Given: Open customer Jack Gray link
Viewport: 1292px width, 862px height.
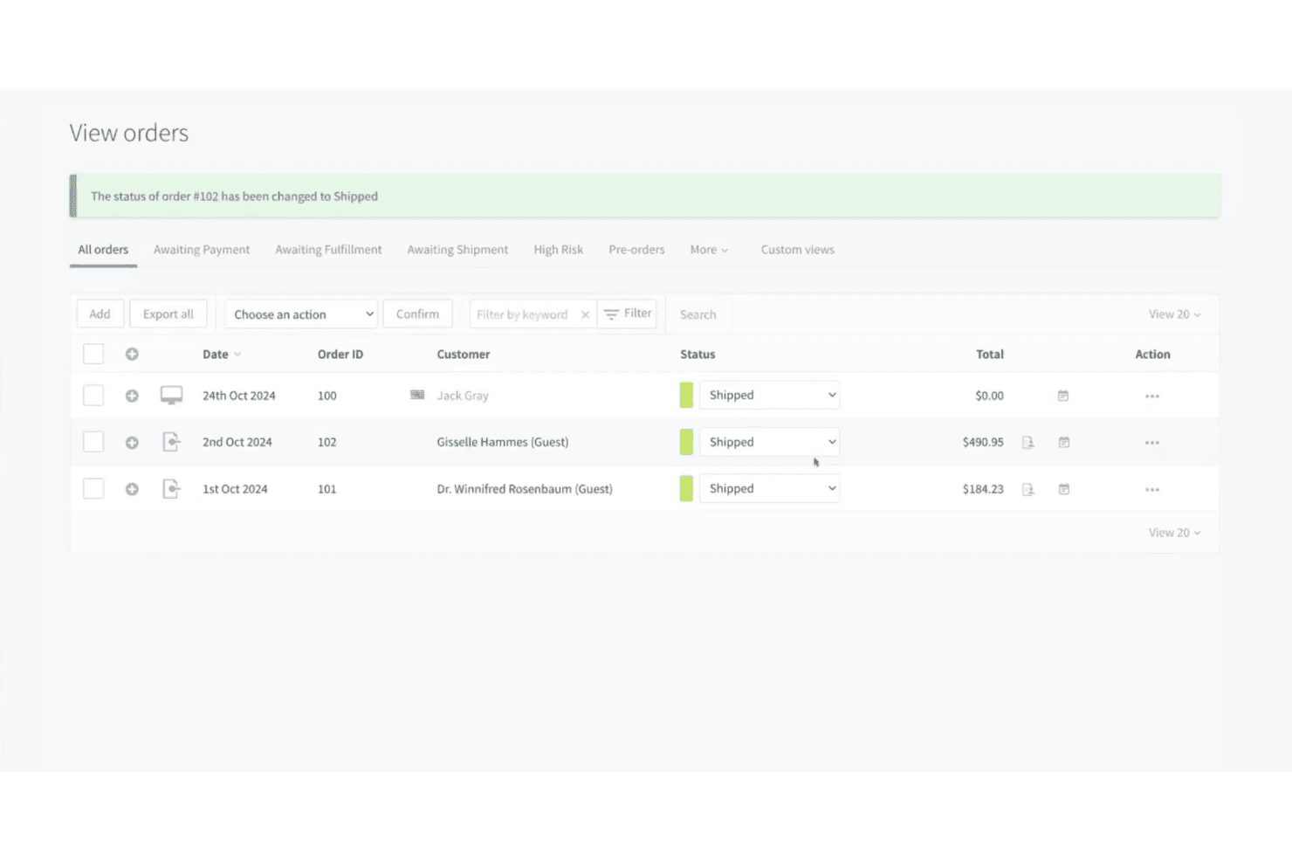Looking at the screenshot, I should pyautogui.click(x=463, y=396).
